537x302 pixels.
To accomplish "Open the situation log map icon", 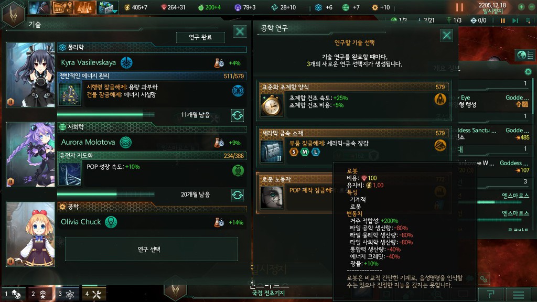I will (62, 7).
